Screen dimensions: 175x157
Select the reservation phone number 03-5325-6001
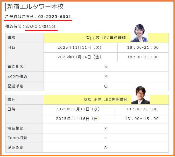tap(55, 17)
